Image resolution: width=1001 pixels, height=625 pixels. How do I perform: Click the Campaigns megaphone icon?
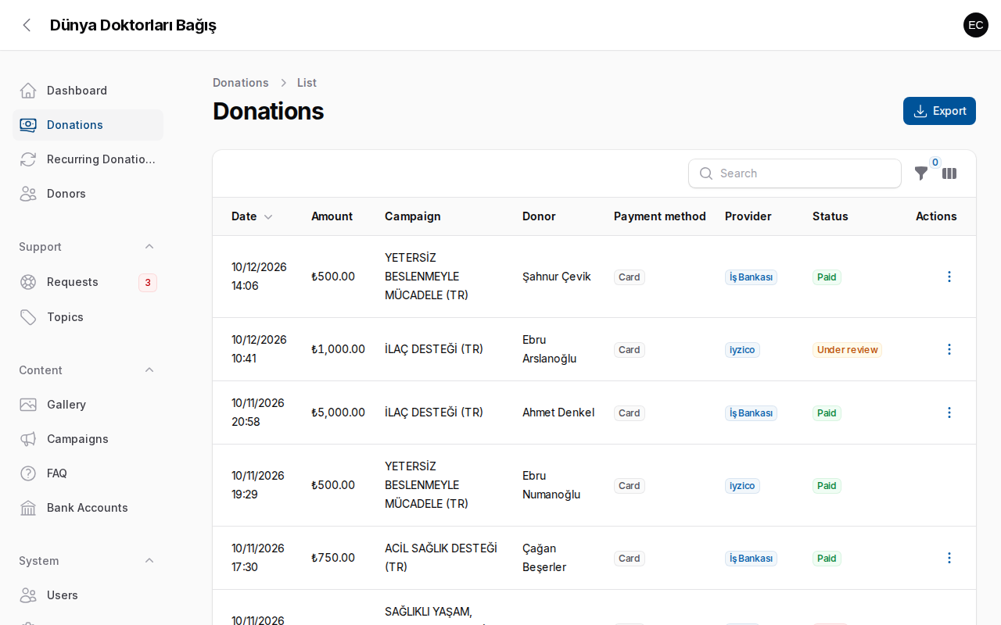[x=28, y=439]
